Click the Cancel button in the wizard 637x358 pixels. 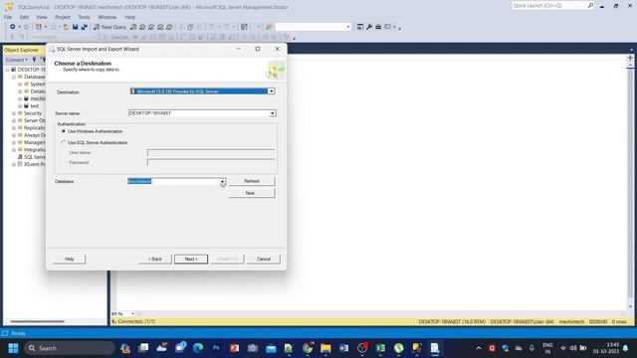point(263,259)
